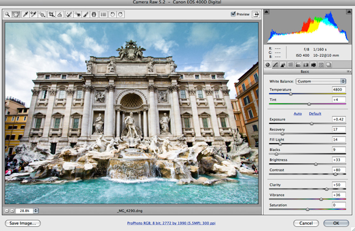Select the Straighten tool
Screen dimensions: 355x231
point(60,15)
